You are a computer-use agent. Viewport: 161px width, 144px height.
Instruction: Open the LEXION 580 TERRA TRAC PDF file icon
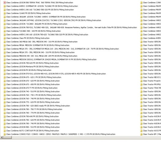tap(5, 2)
